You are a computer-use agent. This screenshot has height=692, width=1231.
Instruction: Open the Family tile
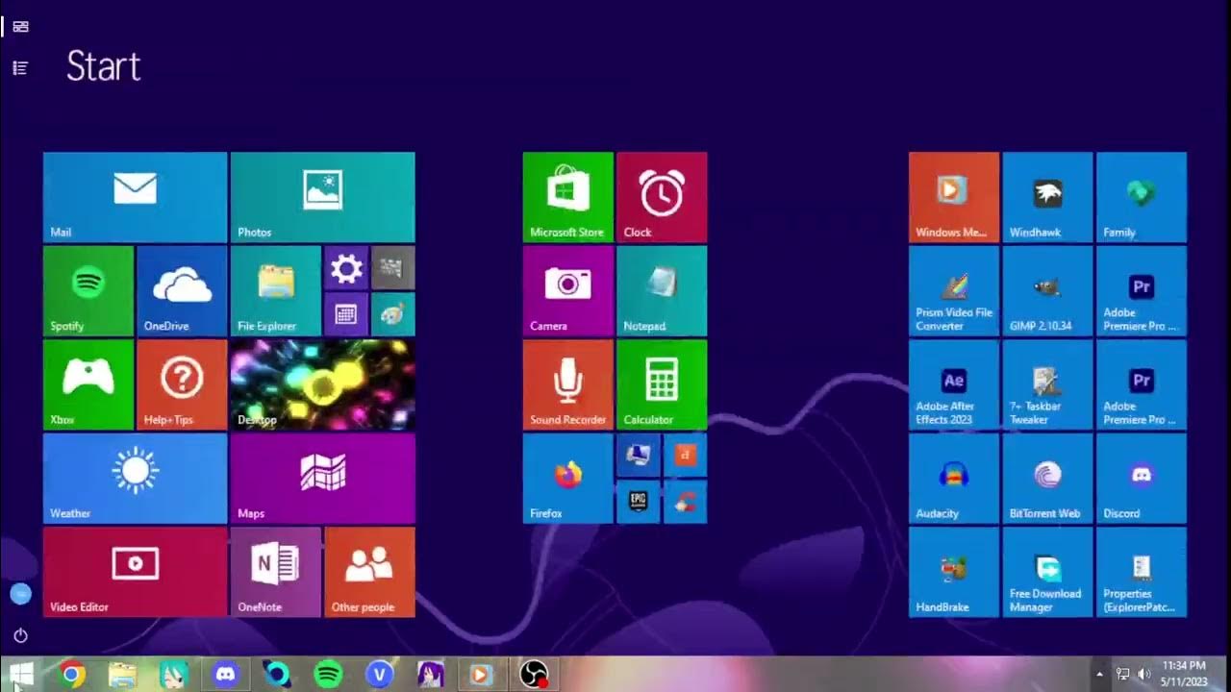[x=1142, y=197]
